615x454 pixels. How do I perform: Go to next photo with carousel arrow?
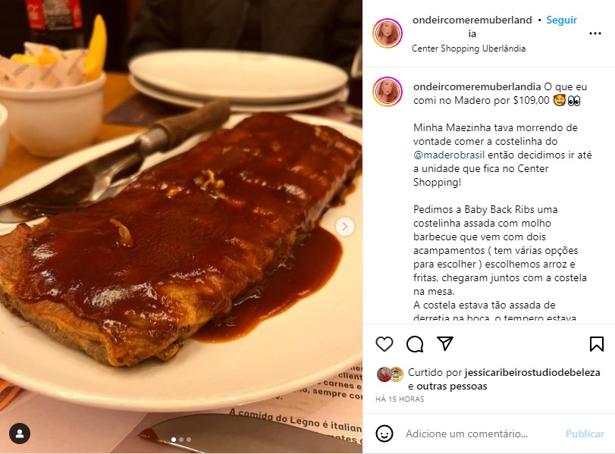coord(345,227)
